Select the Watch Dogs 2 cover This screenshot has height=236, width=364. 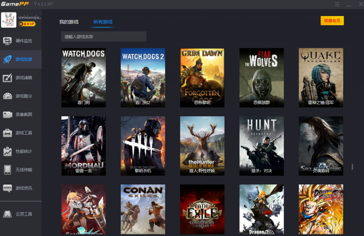coord(143,77)
